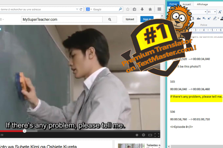Apply underline in the text editor

[x=193, y=18]
